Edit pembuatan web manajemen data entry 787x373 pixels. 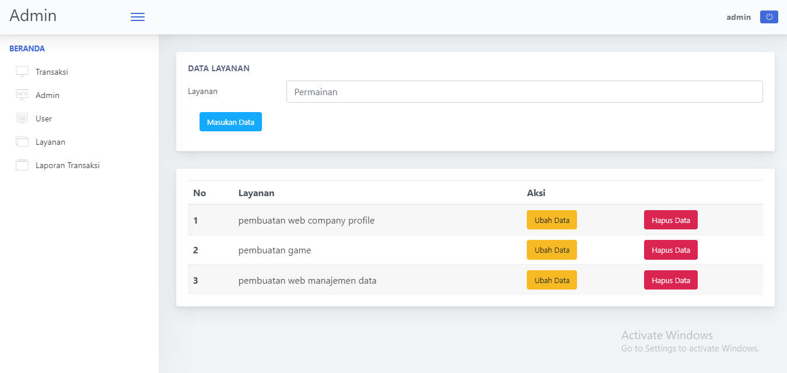pos(551,280)
